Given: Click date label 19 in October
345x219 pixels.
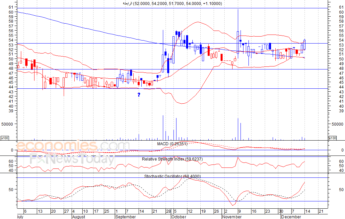Looking at the screenshot, I should tap(203, 211).
